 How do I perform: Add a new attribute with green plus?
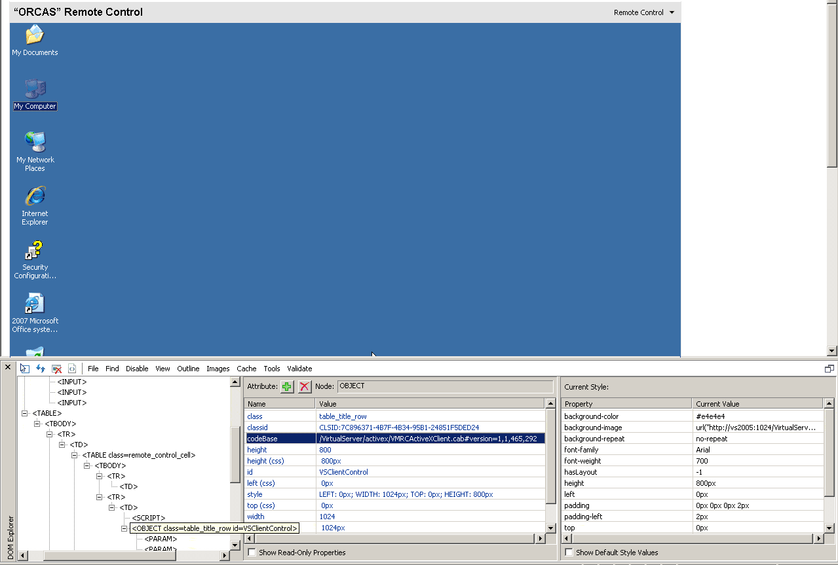pos(287,386)
